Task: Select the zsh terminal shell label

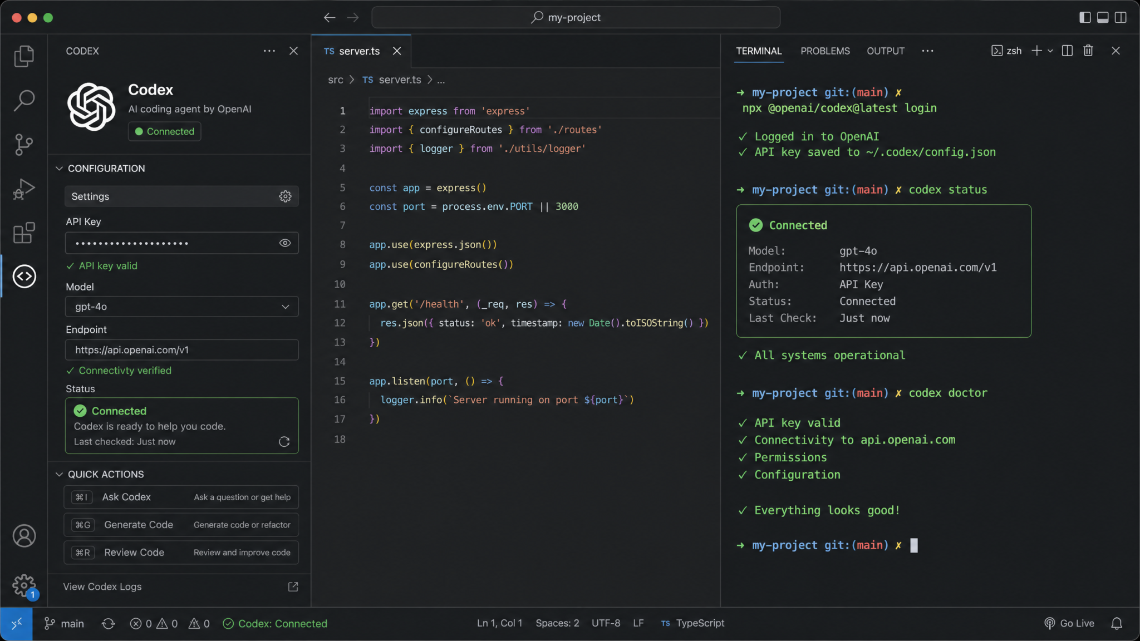Action: 1006,51
